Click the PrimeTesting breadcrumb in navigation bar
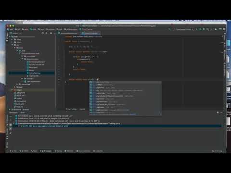 86,29
